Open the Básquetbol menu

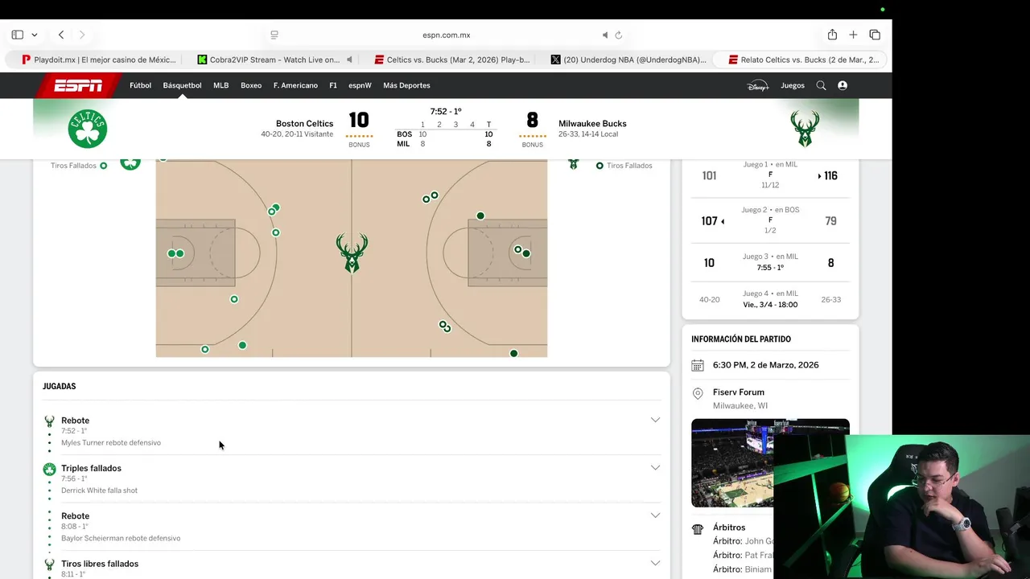tap(182, 85)
